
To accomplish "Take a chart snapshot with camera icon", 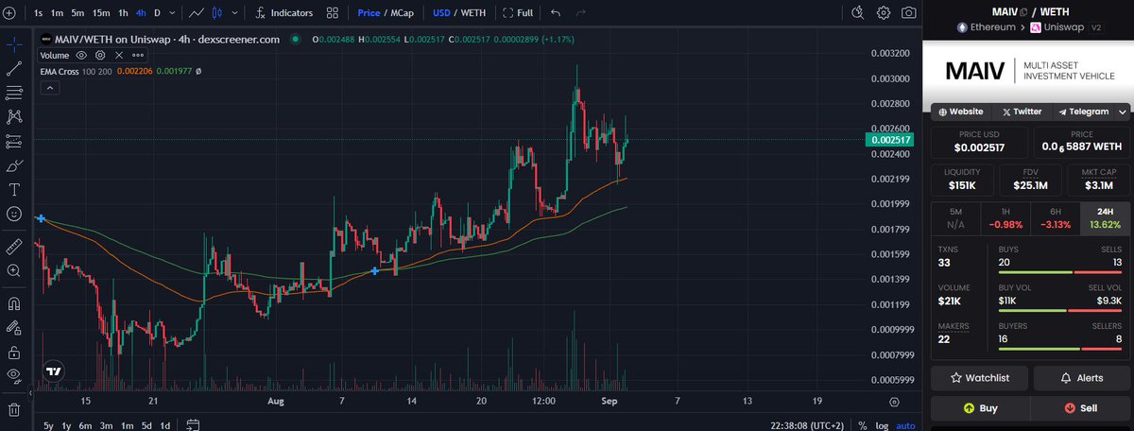I will [x=908, y=13].
